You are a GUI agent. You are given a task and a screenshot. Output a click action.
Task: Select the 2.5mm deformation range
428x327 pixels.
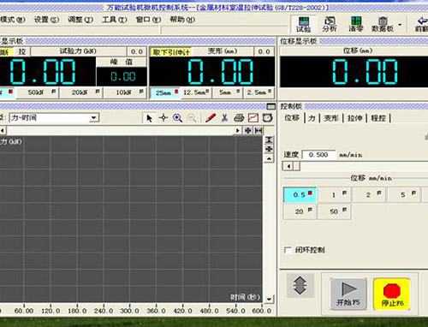[x=259, y=92]
